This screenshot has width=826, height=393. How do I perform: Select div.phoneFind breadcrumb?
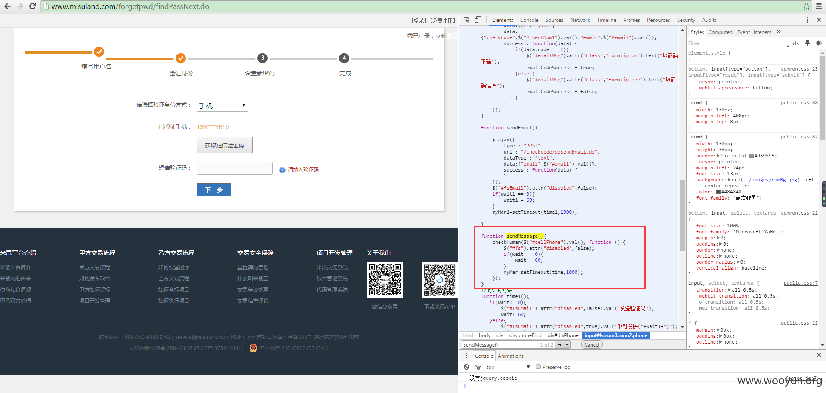point(525,335)
